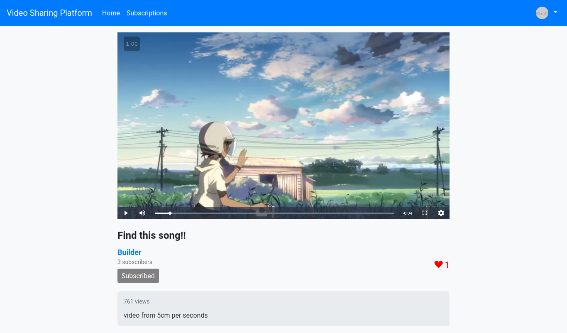Screen dimensions: 567x333
Task: Expand the user account dropdown arrow
Action: (x=555, y=12)
